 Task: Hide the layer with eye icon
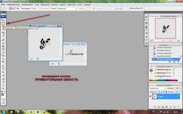click(150, 96)
